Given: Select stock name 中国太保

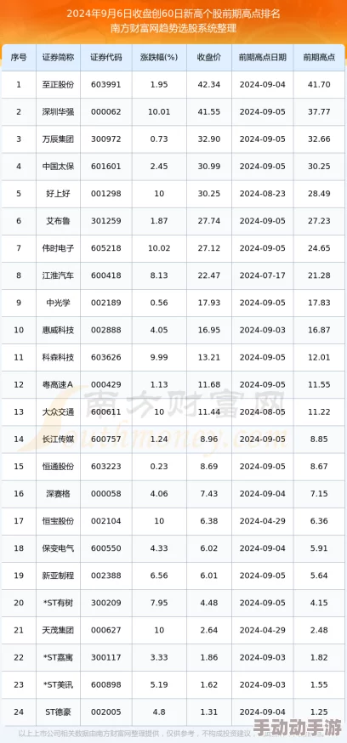Looking at the screenshot, I should 59,167.
